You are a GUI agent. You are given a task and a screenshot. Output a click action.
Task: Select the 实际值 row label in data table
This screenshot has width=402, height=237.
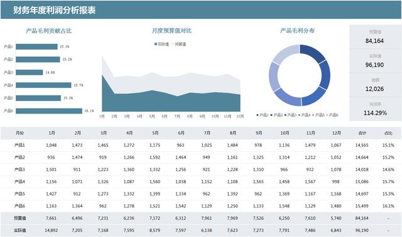pos(19,230)
